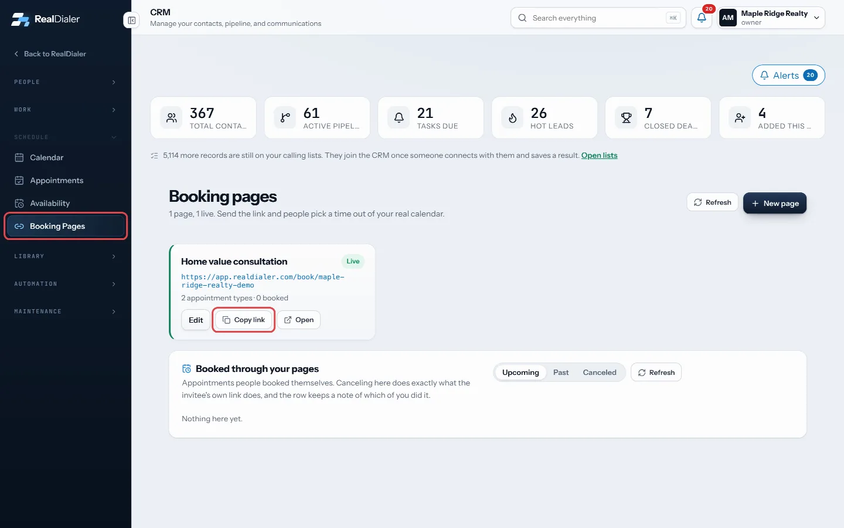Screen dimensions: 844x528
Task: Click the Total Contacts people icon
Action: 171,118
